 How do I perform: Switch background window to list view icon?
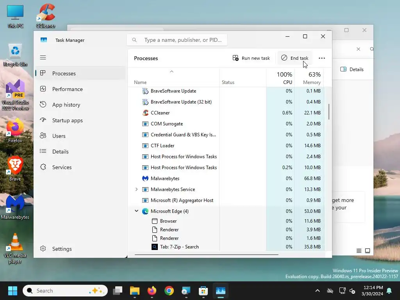click(359, 251)
